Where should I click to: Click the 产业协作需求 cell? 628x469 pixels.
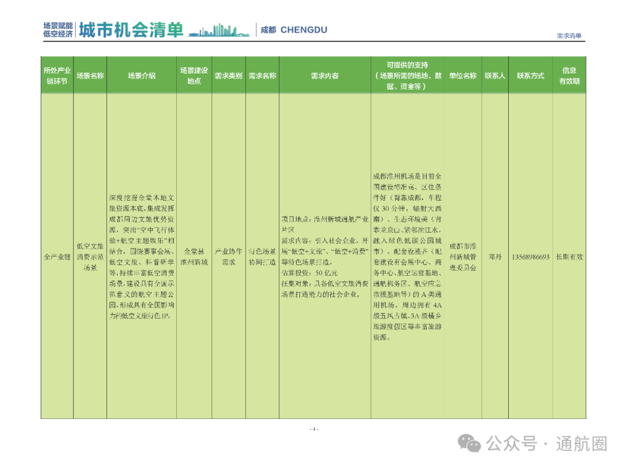pos(229,257)
